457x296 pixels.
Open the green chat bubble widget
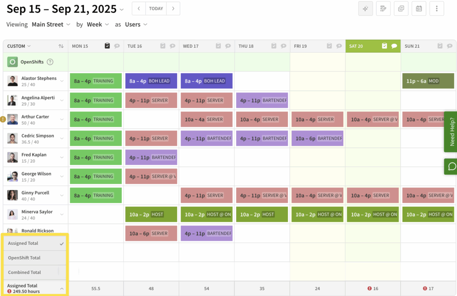point(451,167)
